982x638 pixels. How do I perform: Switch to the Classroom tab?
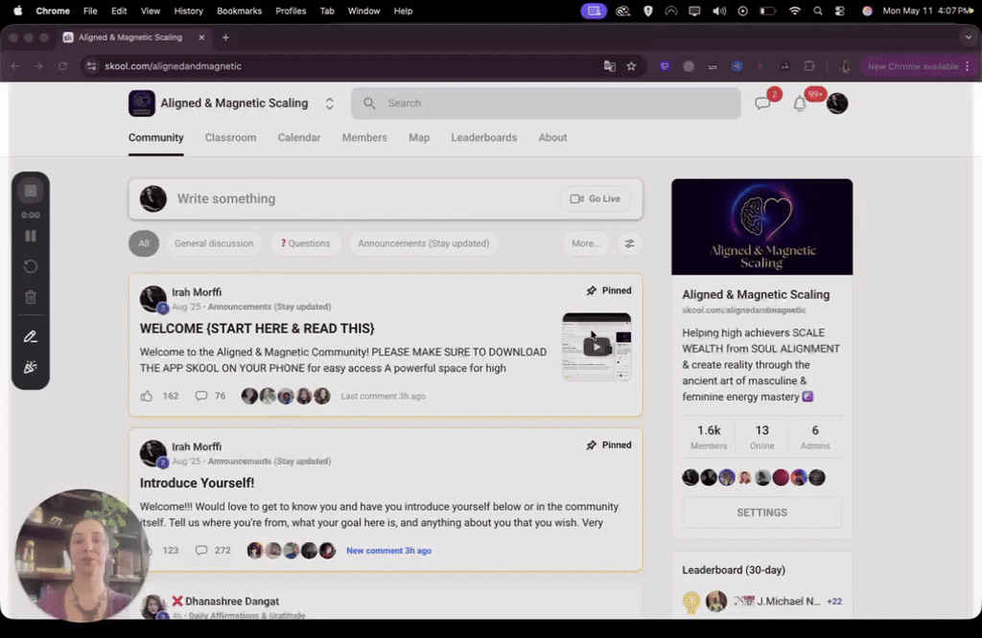(x=230, y=138)
